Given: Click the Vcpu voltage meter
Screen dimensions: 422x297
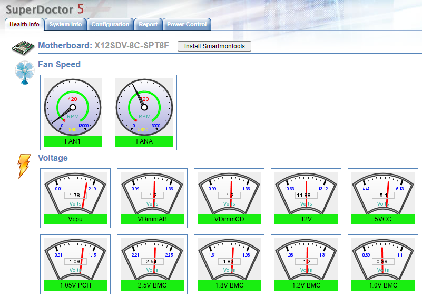Looking at the screenshot, I should click(x=75, y=193).
